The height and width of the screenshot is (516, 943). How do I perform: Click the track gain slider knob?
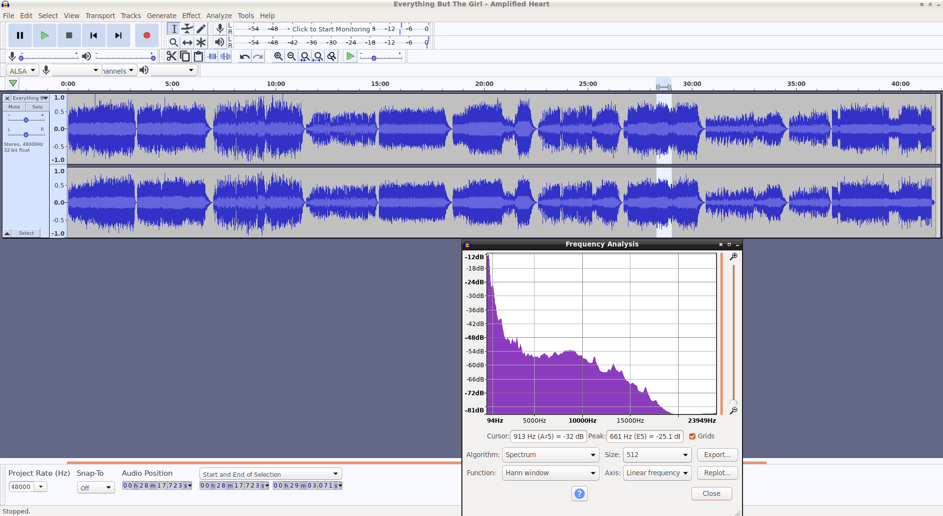click(26, 120)
